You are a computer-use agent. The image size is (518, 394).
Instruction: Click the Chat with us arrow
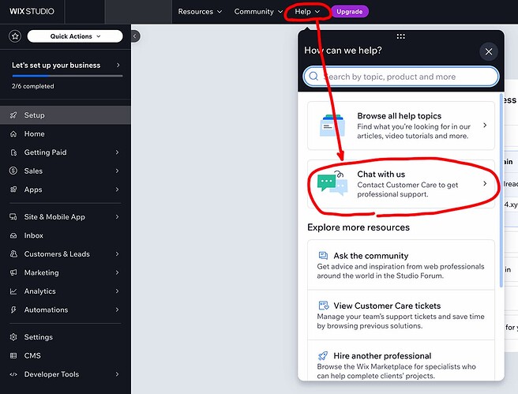pyautogui.click(x=485, y=183)
